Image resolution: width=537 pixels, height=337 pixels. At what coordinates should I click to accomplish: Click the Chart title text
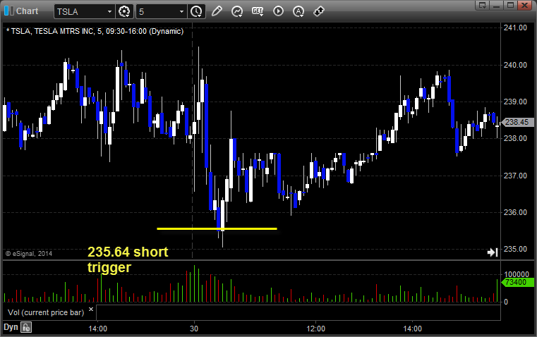pos(27,11)
